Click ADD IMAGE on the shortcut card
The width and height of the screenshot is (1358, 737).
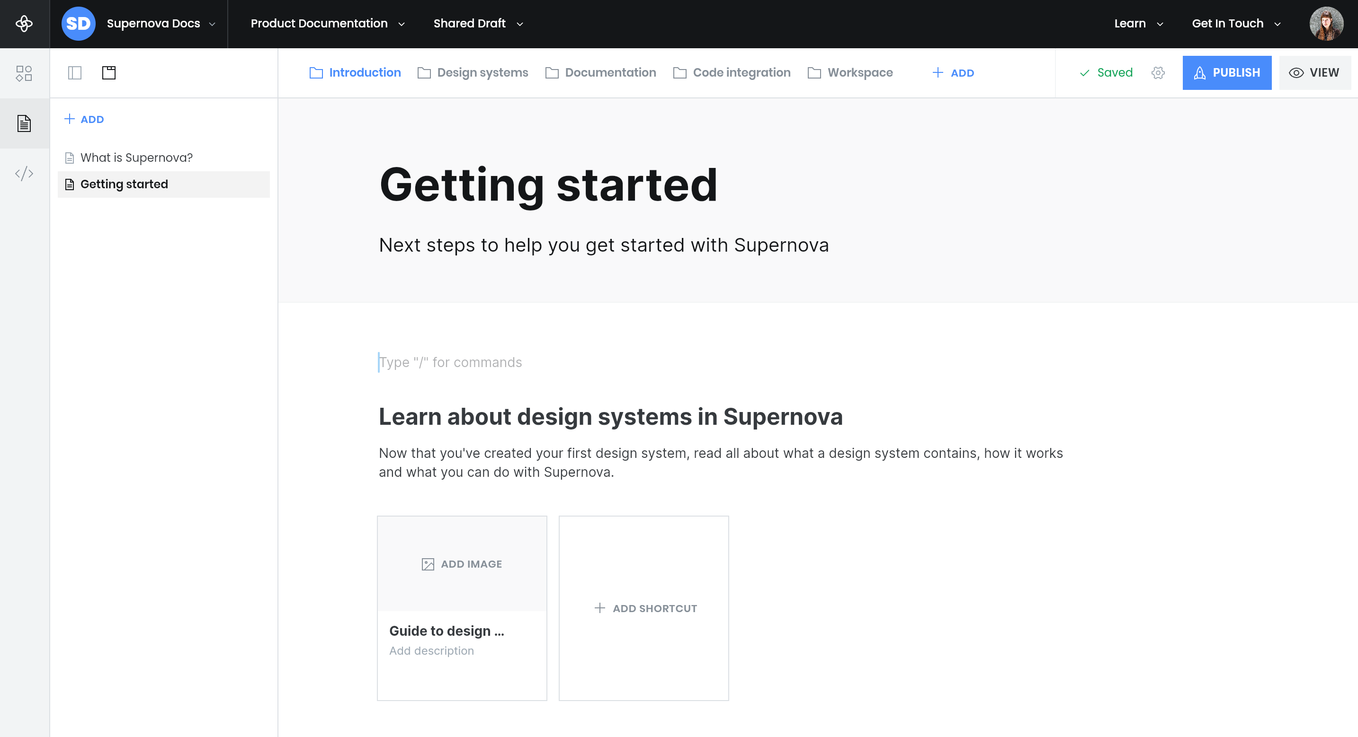pyautogui.click(x=462, y=564)
